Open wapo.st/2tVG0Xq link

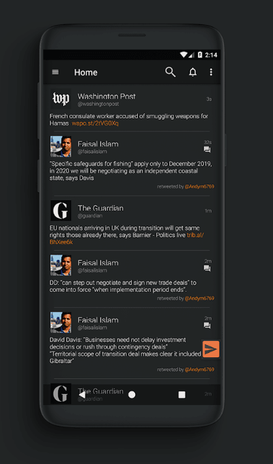[x=95, y=124]
